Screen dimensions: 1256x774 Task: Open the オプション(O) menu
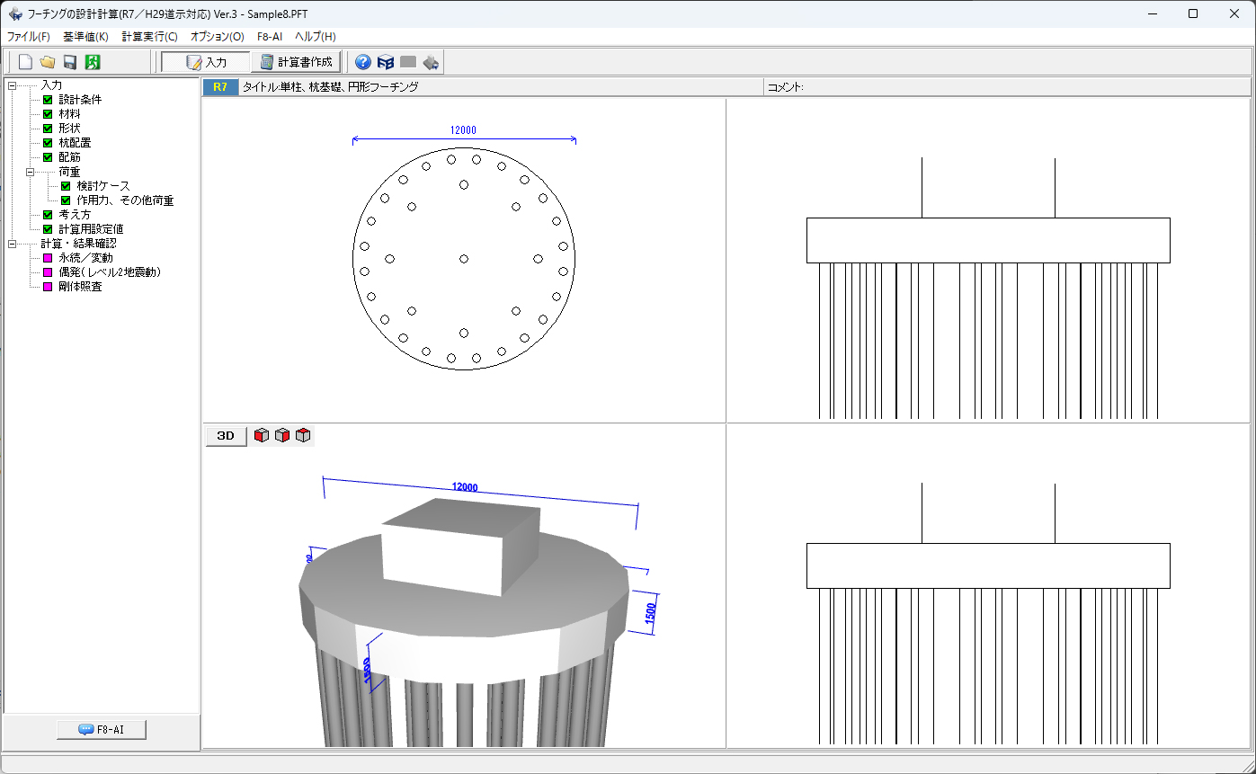coord(217,37)
